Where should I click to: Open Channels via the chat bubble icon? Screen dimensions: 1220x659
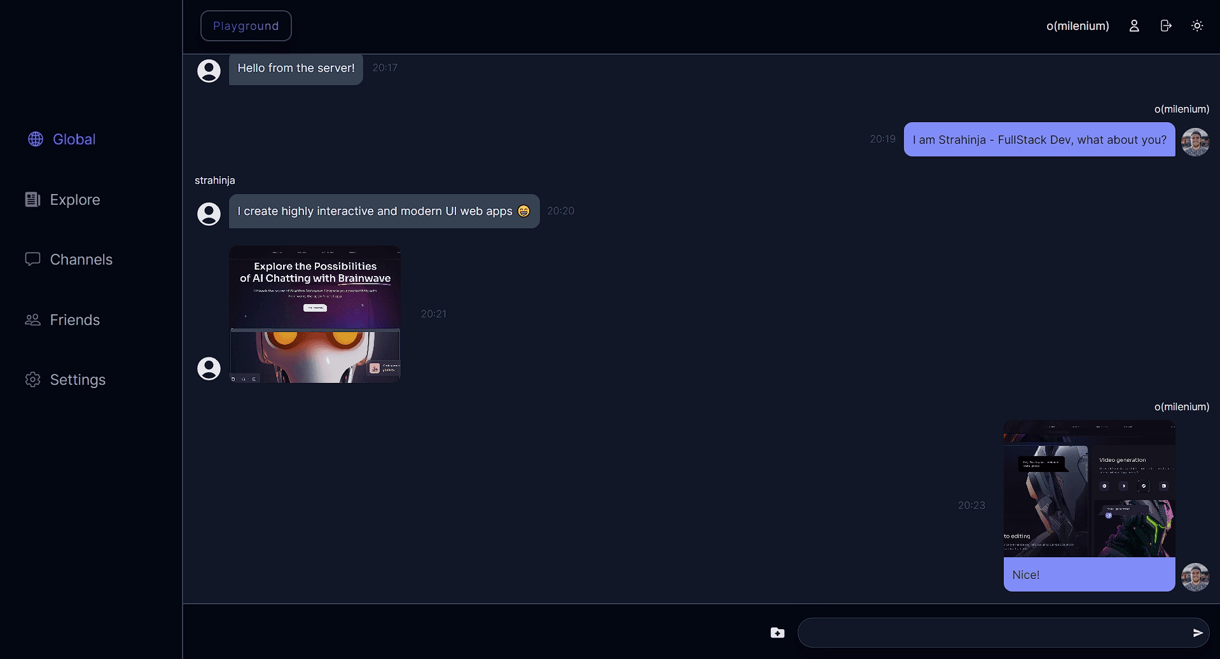[32, 259]
